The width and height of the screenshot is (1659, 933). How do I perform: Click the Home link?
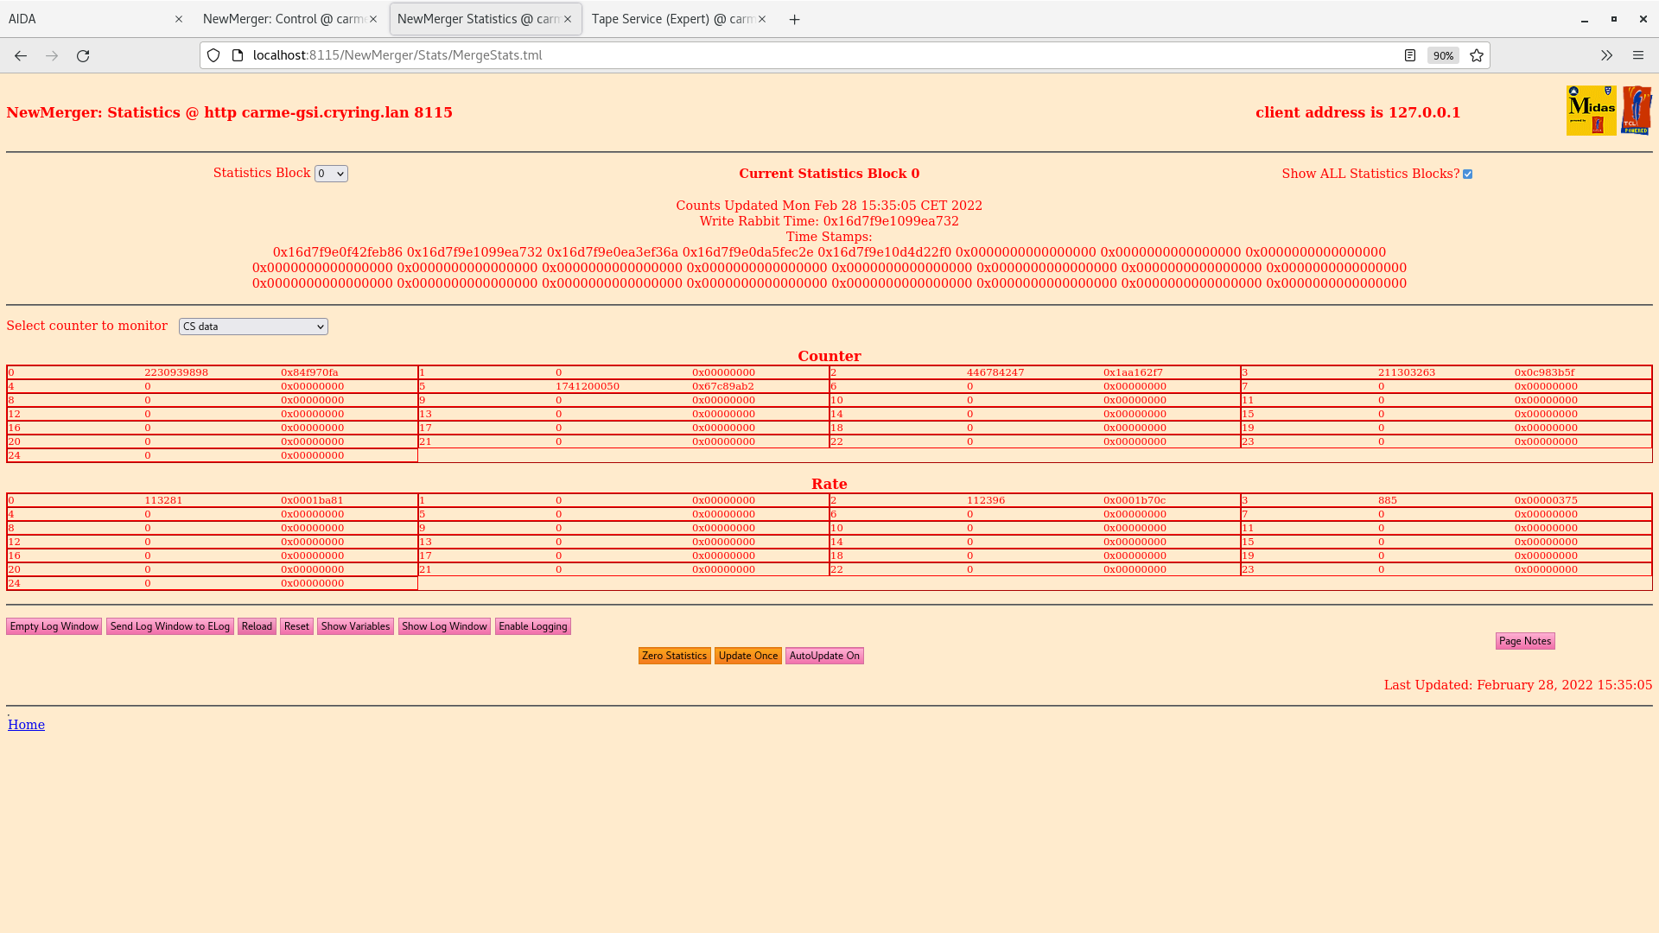[26, 725]
